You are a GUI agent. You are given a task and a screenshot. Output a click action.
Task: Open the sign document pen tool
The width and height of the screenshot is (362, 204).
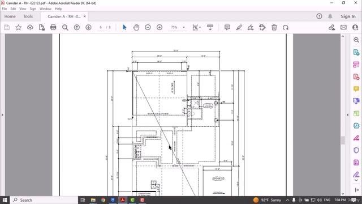(251, 28)
